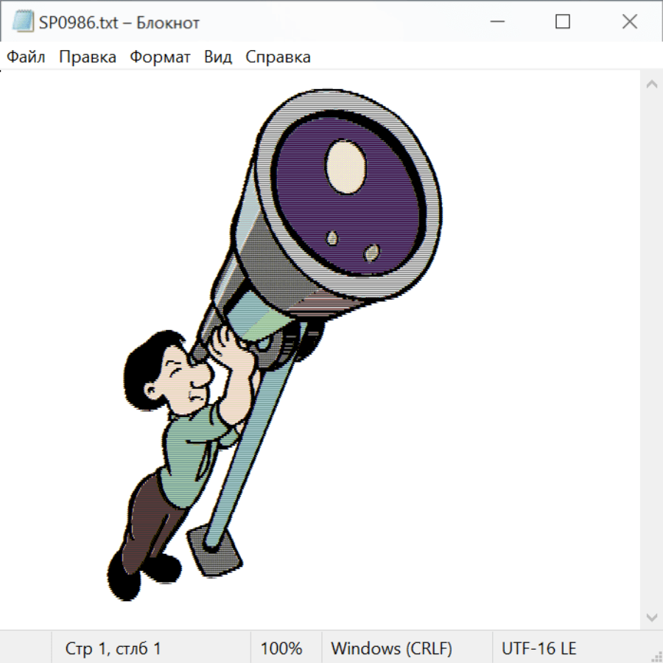663x663 pixels.
Task: Click the Windows (CRLF) status field
Action: click(x=391, y=649)
